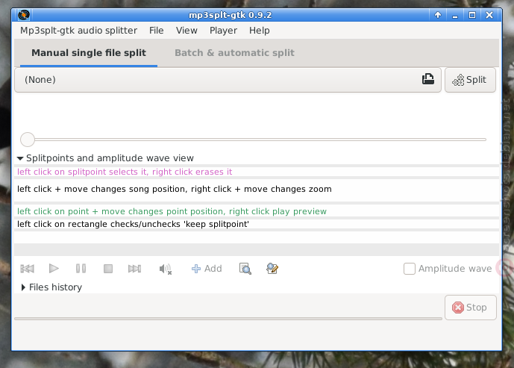
Task: Enable the Amplitude wave checkbox
Action: [410, 269]
